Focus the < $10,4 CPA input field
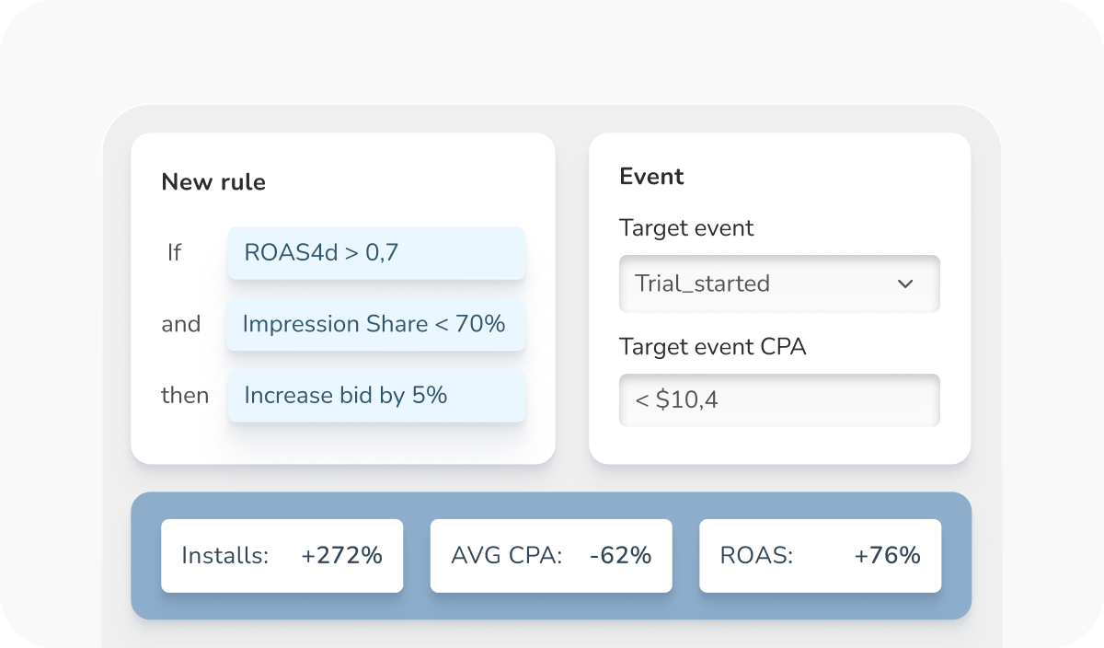 coord(778,400)
